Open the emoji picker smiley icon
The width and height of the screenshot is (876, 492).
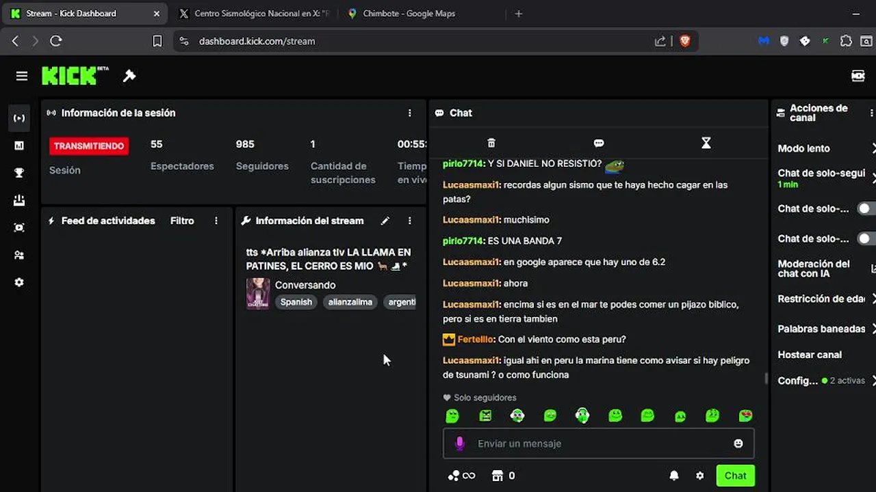click(738, 443)
